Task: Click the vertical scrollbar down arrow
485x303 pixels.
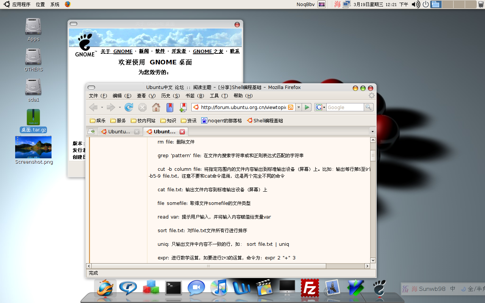Action: point(373,260)
